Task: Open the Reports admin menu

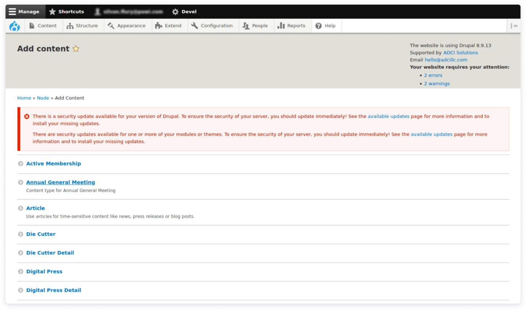Action: click(292, 26)
